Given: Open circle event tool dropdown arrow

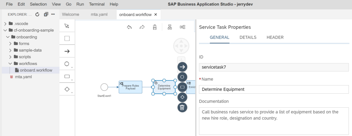Looking at the screenshot, I should (x=72, y=67).
